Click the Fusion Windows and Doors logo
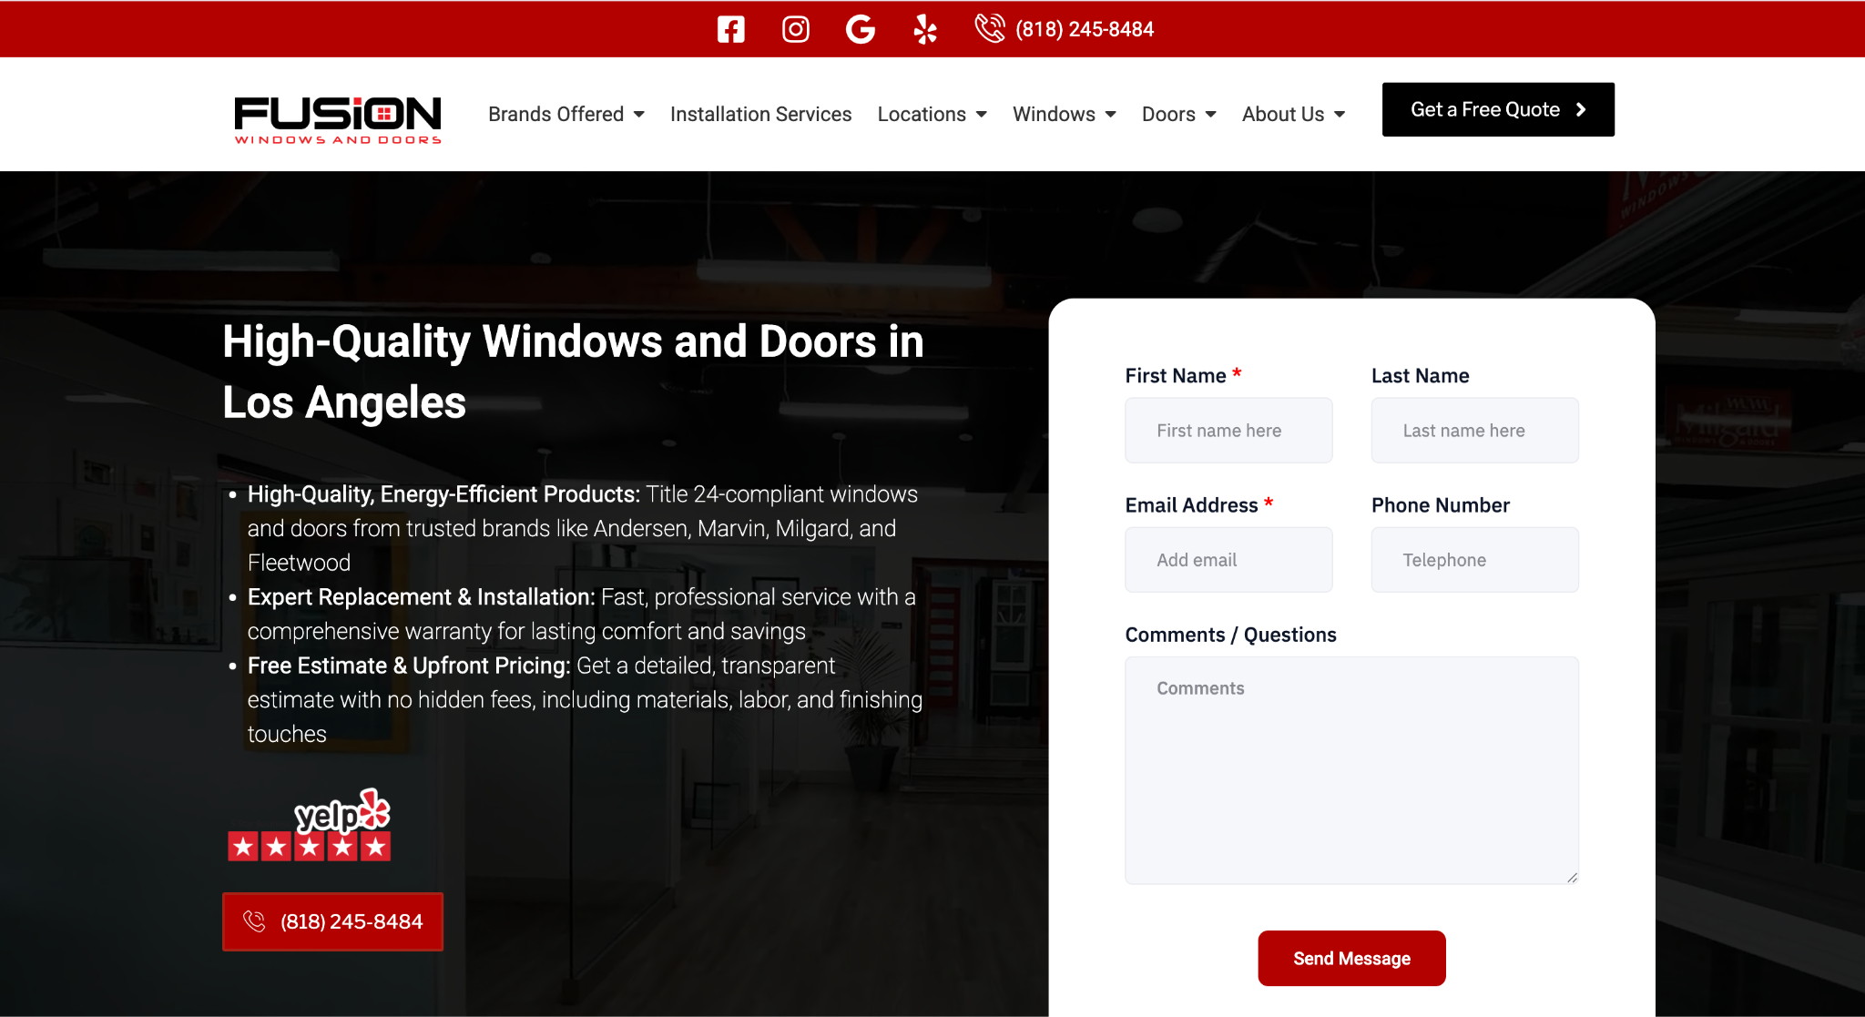1865x1017 pixels. click(338, 119)
